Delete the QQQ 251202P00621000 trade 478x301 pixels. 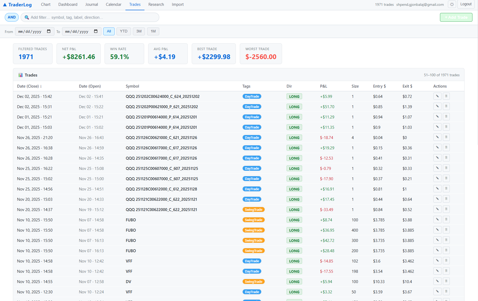(x=446, y=107)
